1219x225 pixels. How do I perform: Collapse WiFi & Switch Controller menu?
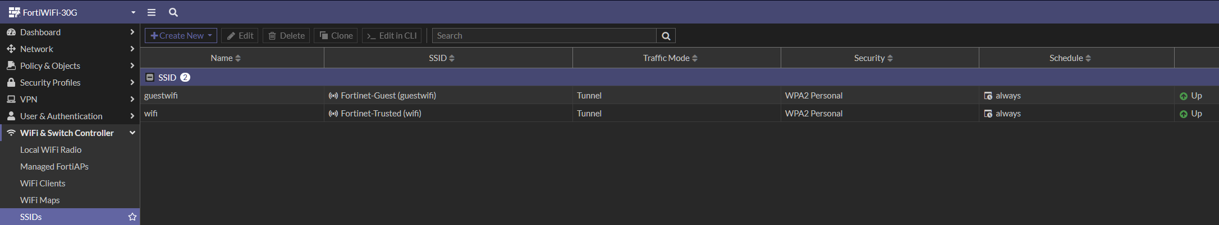[132, 133]
